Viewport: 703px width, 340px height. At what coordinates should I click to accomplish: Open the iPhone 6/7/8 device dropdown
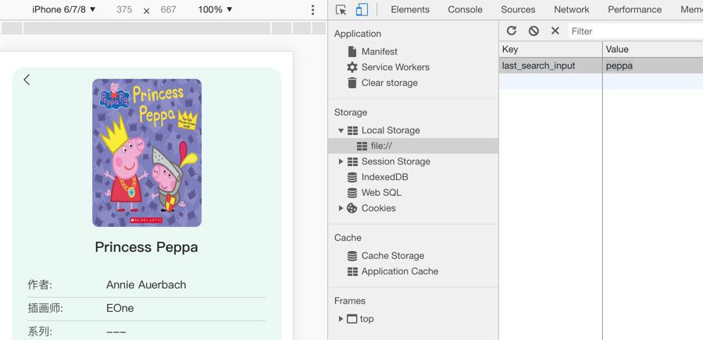(x=64, y=9)
